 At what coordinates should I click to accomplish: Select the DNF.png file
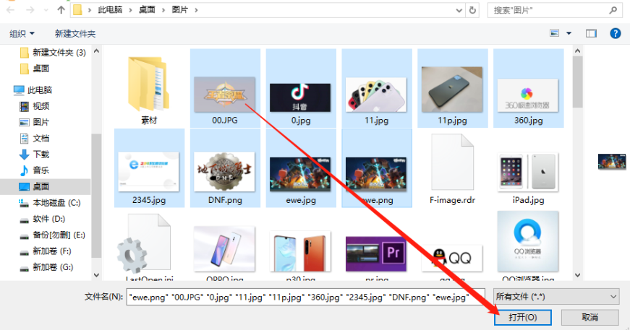225,168
